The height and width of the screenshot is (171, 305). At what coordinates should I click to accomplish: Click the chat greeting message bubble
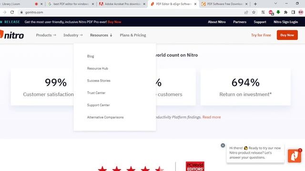(x=255, y=153)
